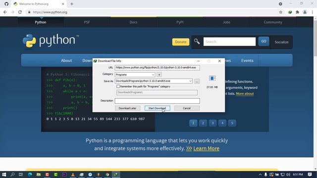Go to slide 2 of the code carousel
Screen dimensions: 317x178
[203, 123]
